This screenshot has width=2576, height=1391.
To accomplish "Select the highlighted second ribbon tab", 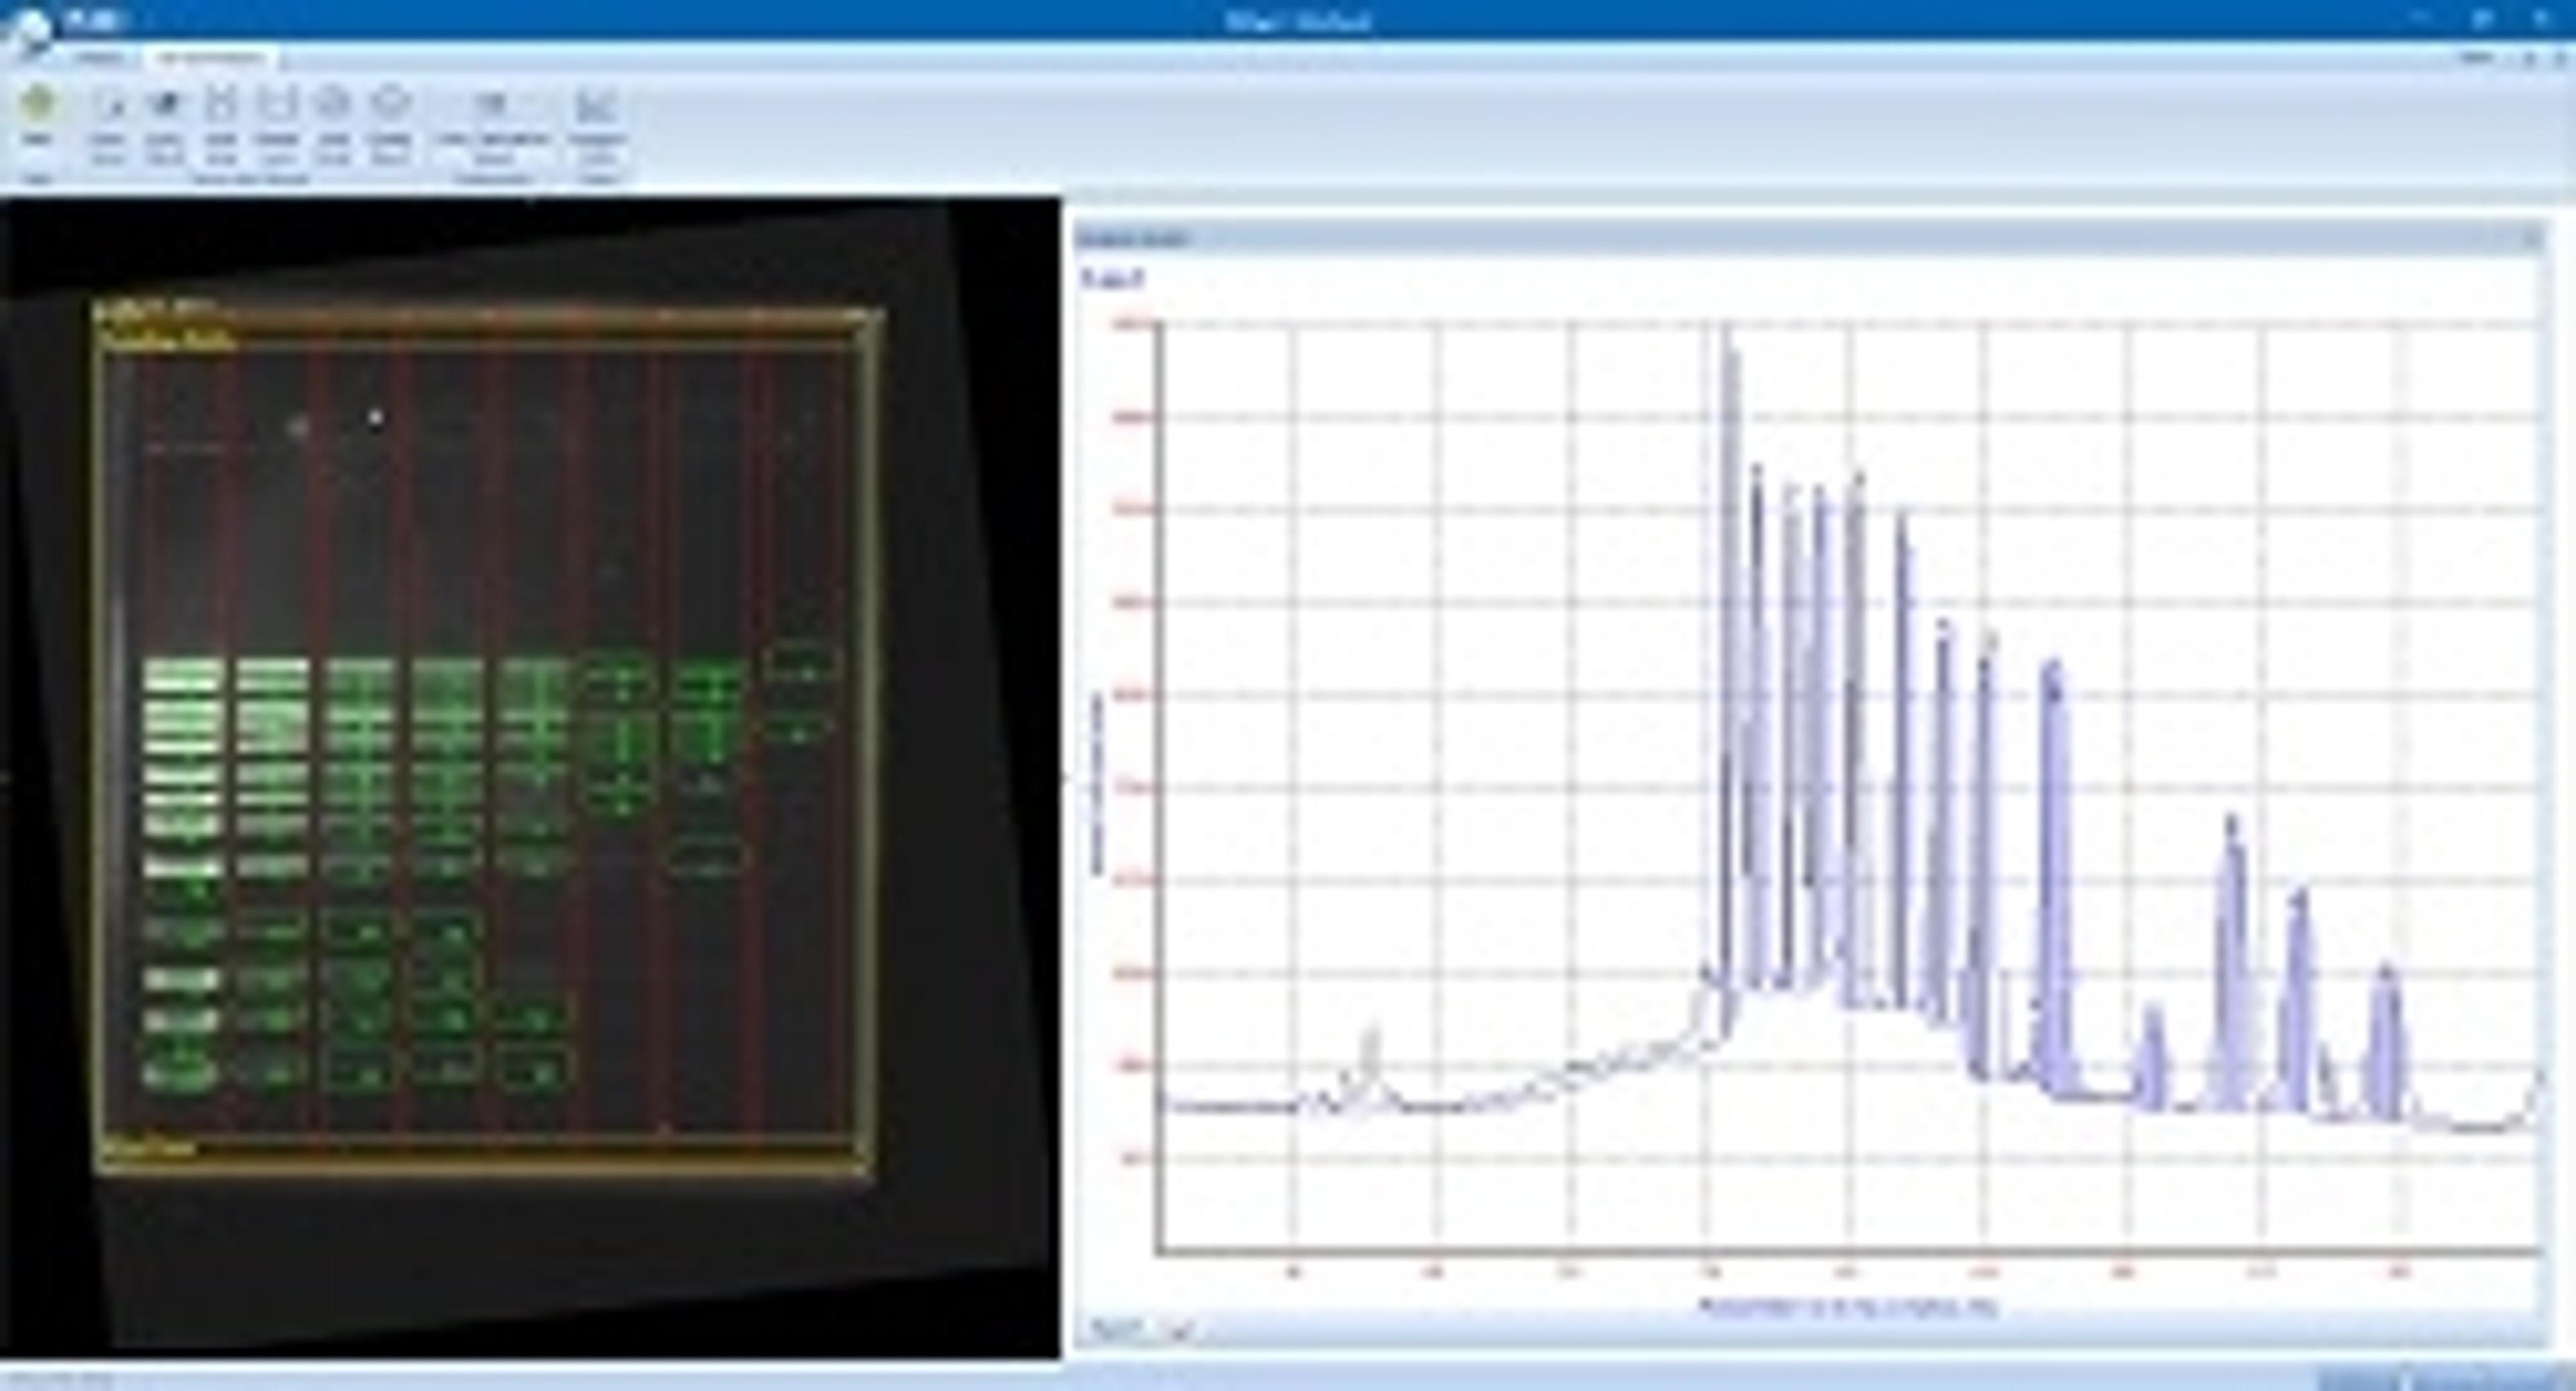I will tap(211, 58).
